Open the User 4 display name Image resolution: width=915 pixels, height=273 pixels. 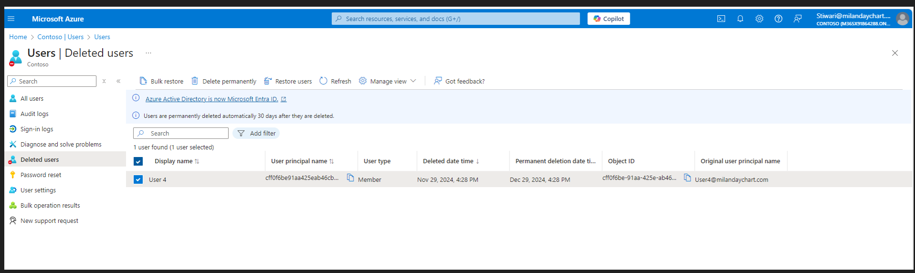point(158,180)
